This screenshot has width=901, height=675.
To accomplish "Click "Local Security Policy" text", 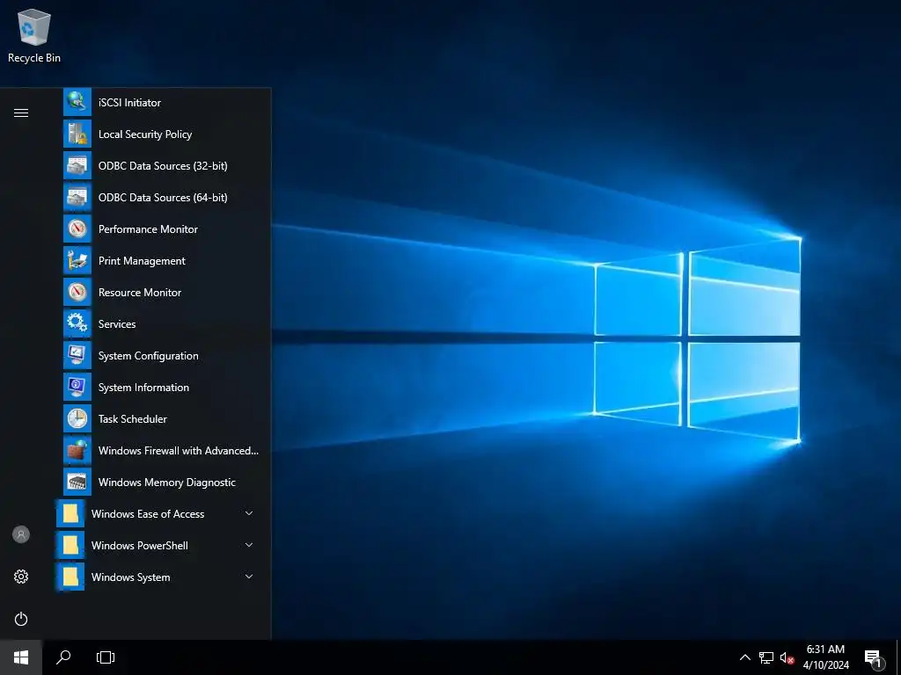I will click(x=145, y=134).
